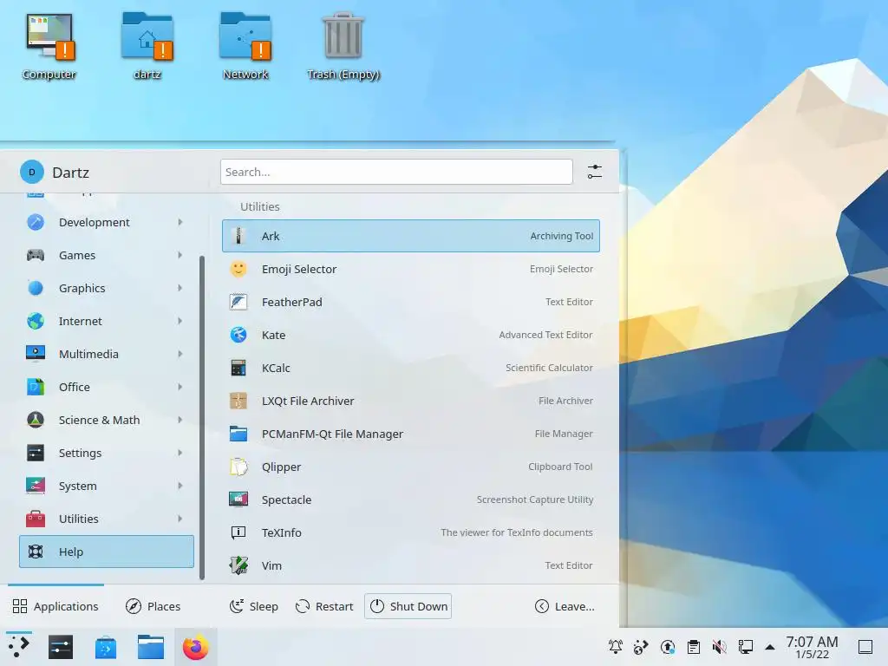
Task: Click the updates tray icon
Action: tap(668, 646)
